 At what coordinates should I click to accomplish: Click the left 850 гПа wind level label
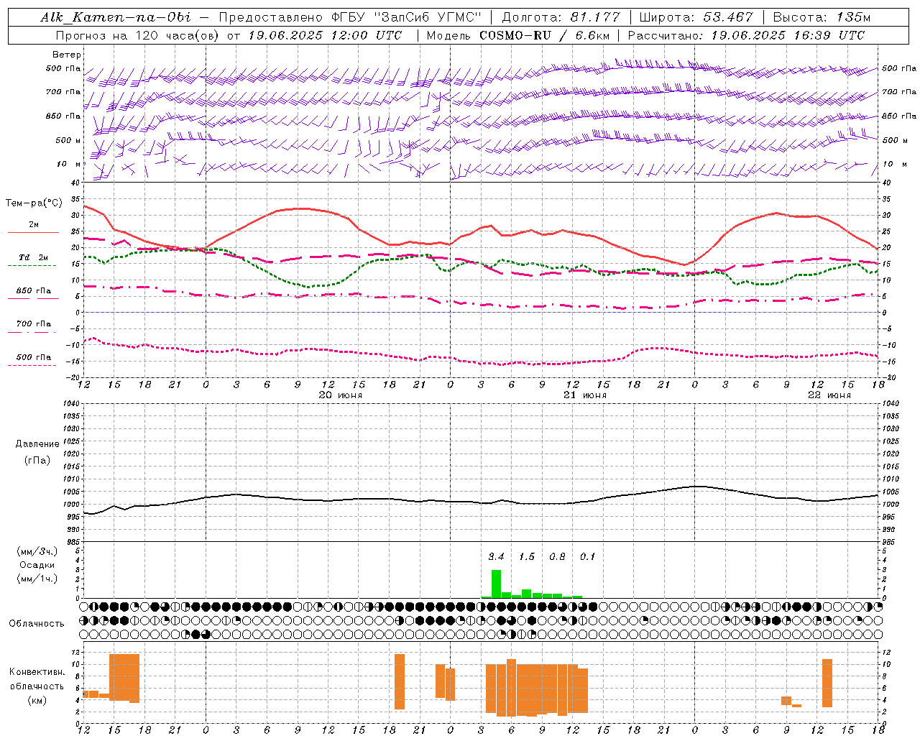click(63, 116)
